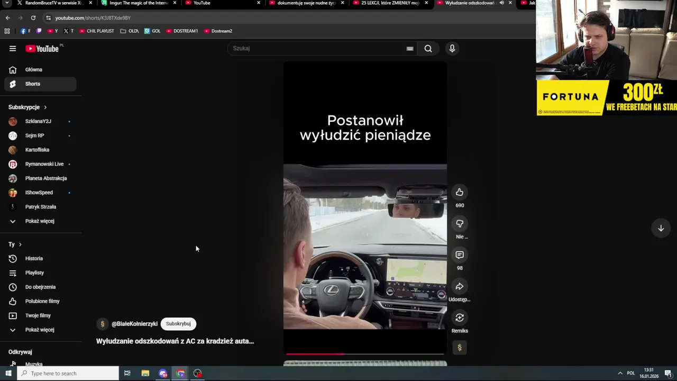Screen dimensions: 677x381
Task: Switch to Imgur tab
Action: point(139,3)
